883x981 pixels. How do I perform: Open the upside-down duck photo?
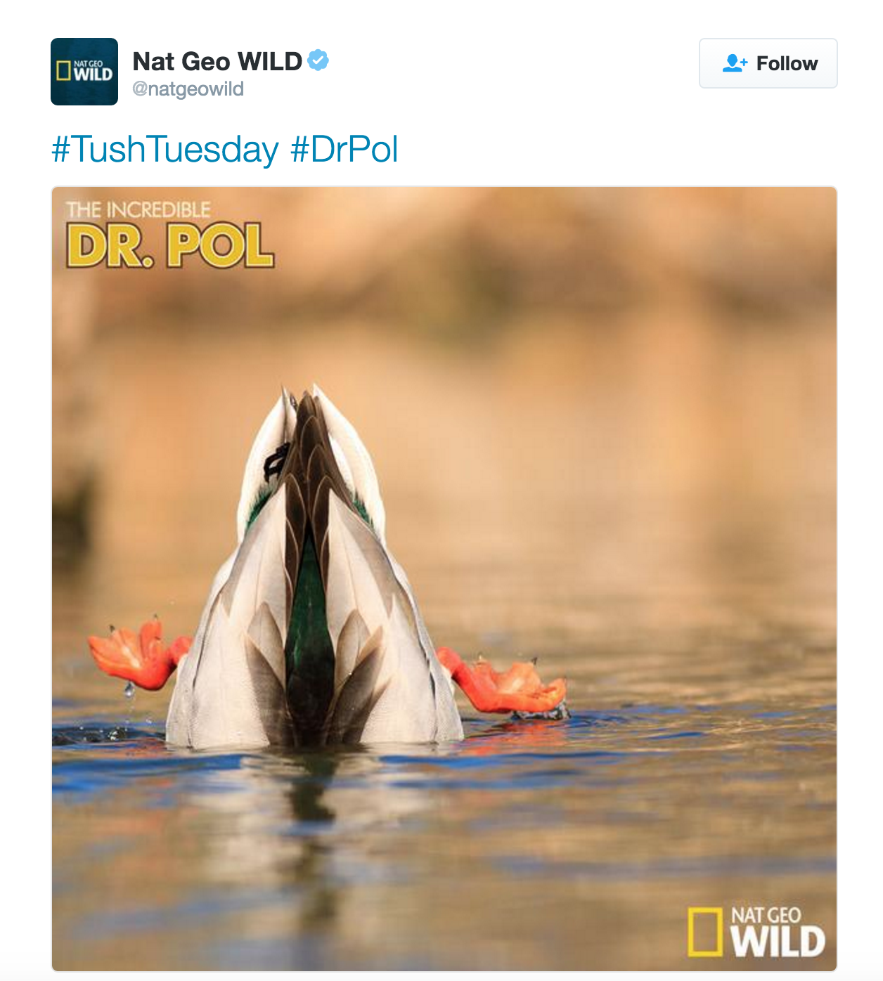point(444,579)
